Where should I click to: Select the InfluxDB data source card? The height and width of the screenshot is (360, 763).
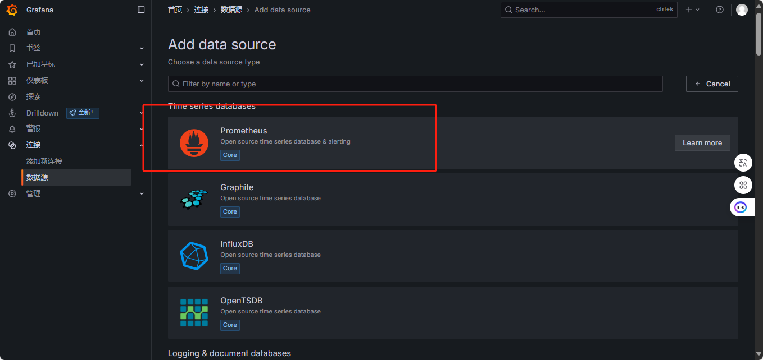pyautogui.click(x=453, y=256)
